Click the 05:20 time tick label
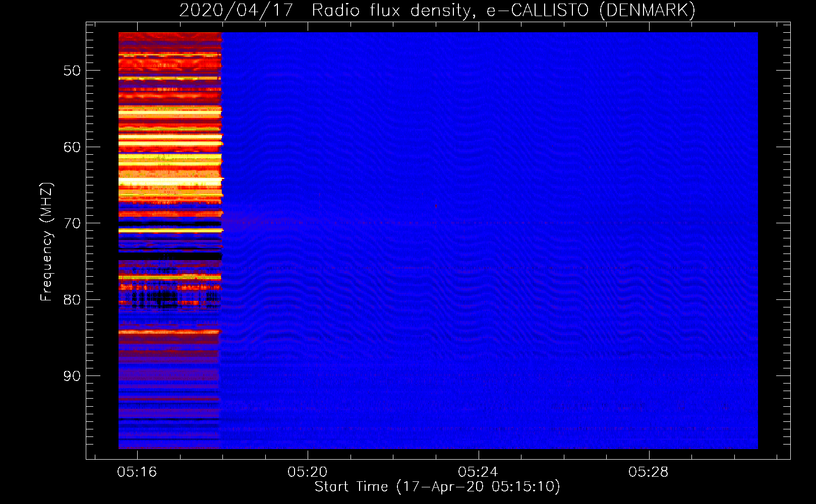Screen dimensions: 816x504 308,472
